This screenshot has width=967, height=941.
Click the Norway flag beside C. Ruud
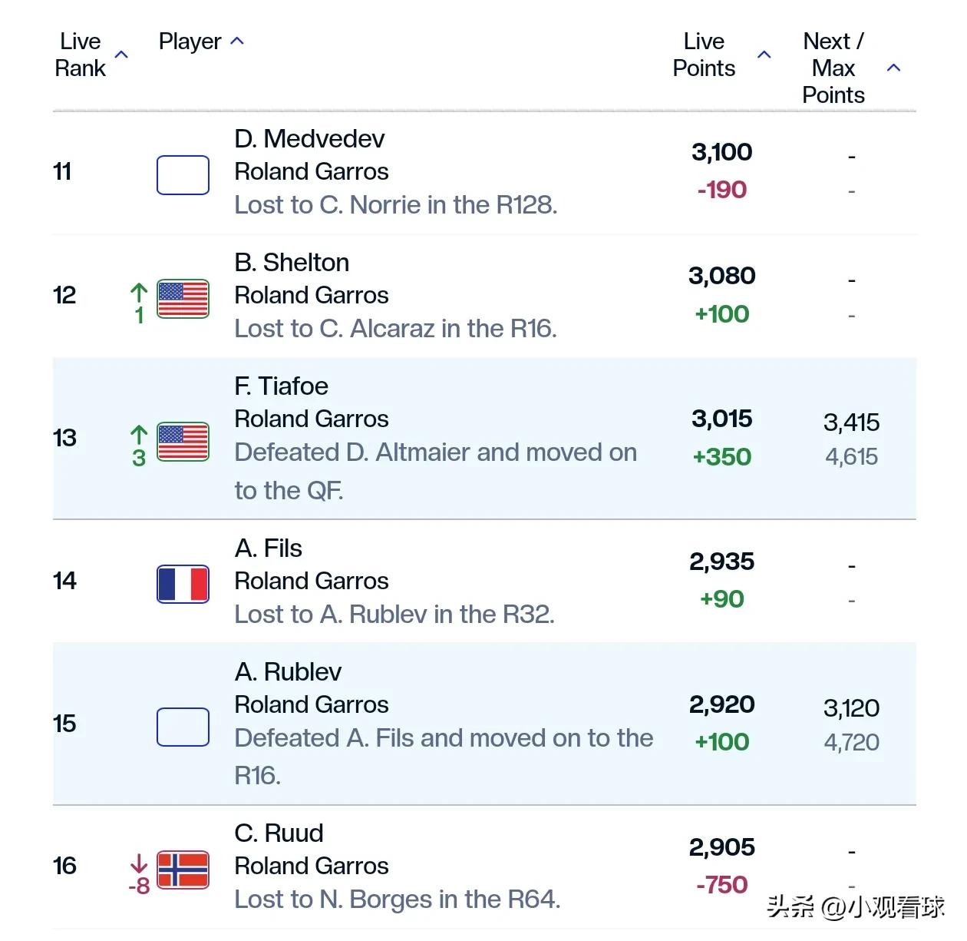183,870
